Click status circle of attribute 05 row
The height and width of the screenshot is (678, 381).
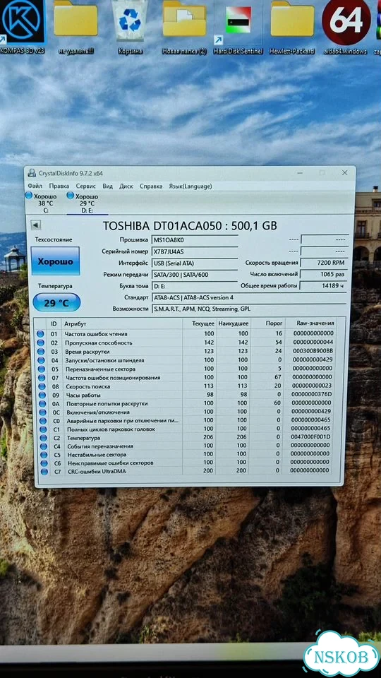click(x=41, y=369)
